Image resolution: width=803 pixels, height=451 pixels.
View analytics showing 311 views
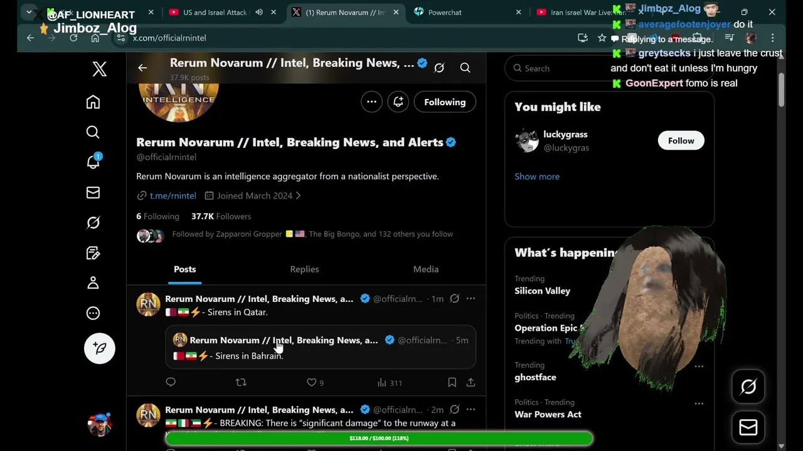pyautogui.click(x=390, y=382)
